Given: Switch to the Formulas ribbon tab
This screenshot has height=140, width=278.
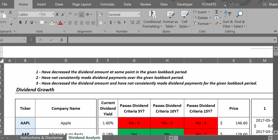Looking at the screenshot, I should pos(107,4).
